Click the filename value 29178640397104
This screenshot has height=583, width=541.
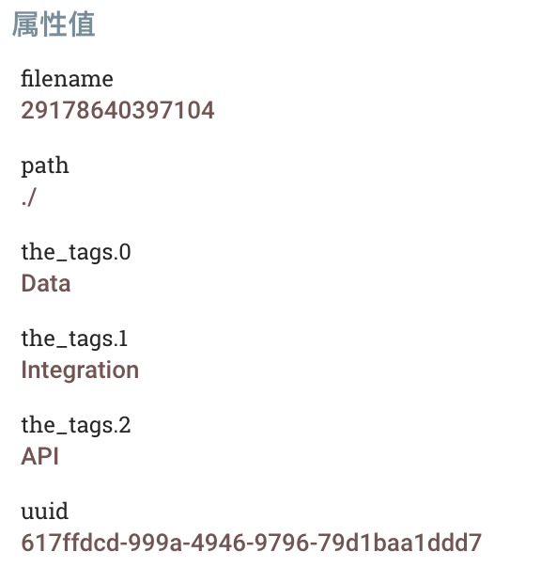[x=117, y=110]
